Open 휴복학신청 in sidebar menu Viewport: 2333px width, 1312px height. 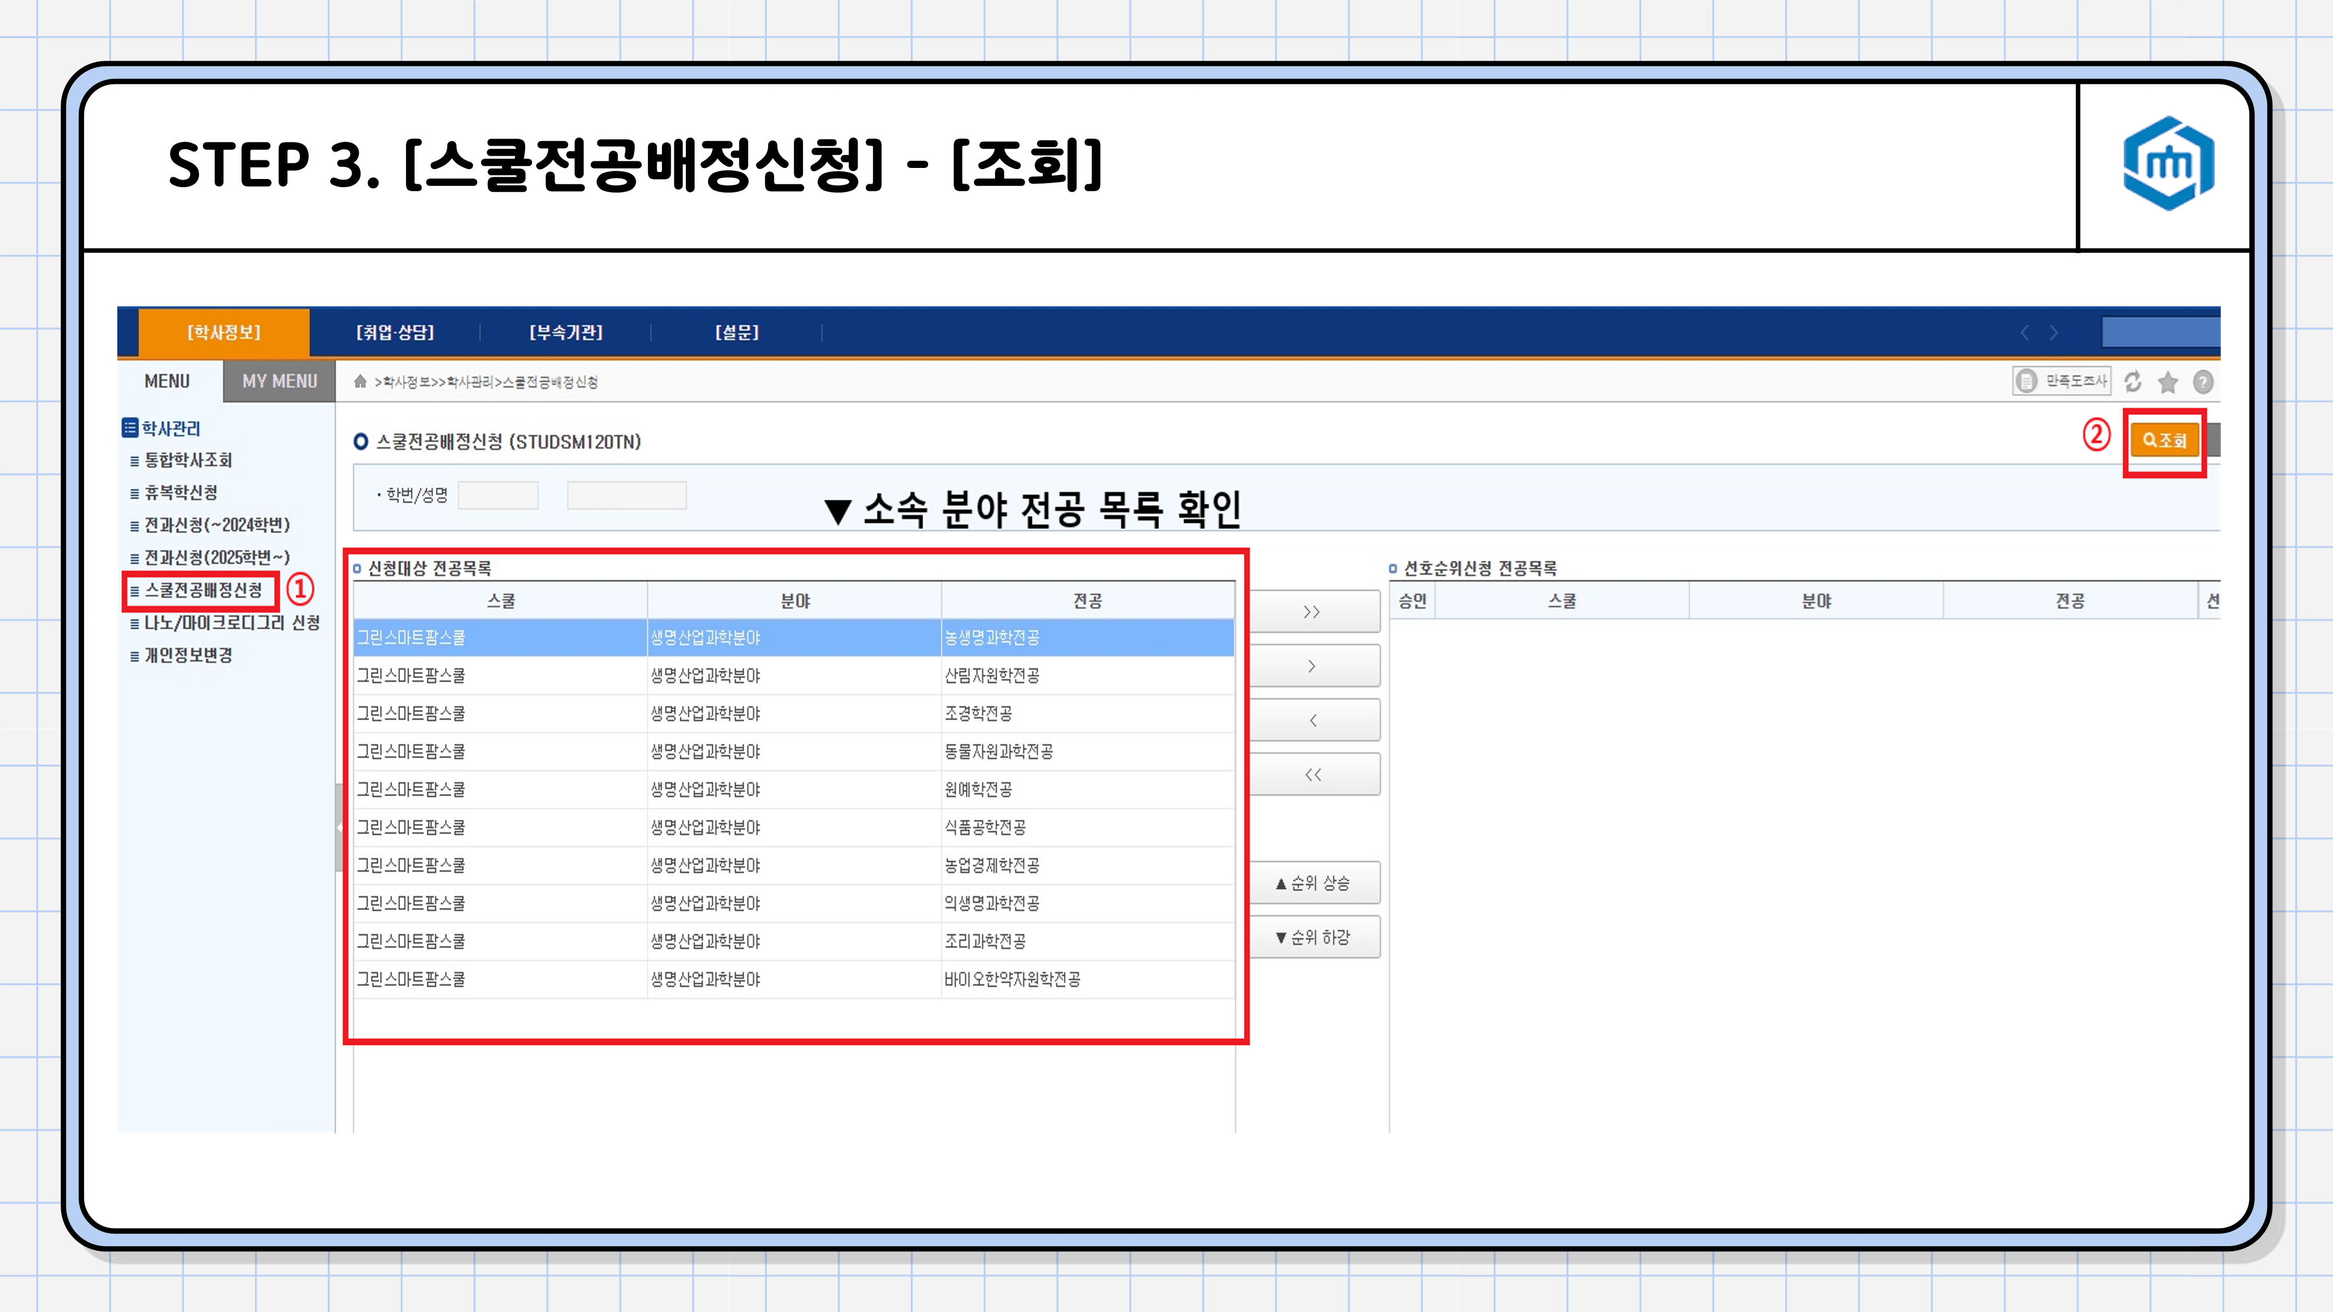pos(181,493)
